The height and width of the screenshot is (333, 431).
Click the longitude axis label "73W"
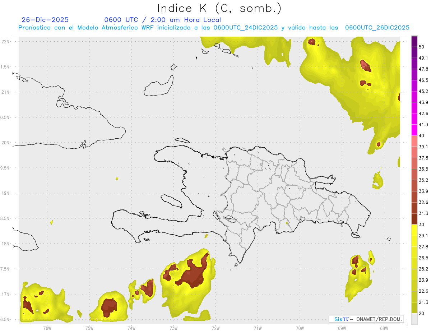pos(173,328)
